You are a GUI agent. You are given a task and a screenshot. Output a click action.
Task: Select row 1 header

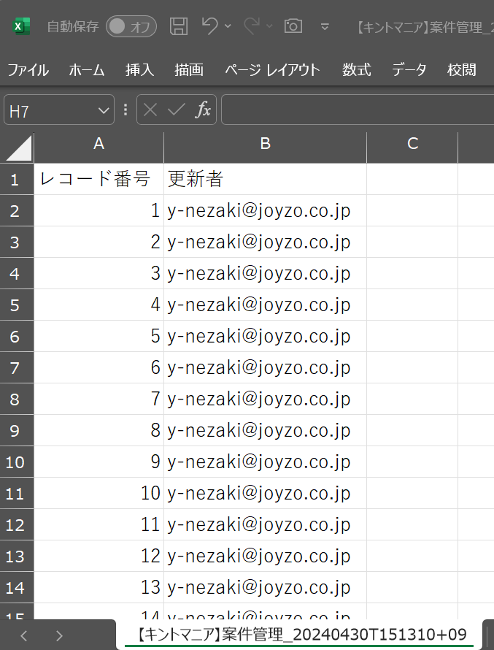[17, 179]
